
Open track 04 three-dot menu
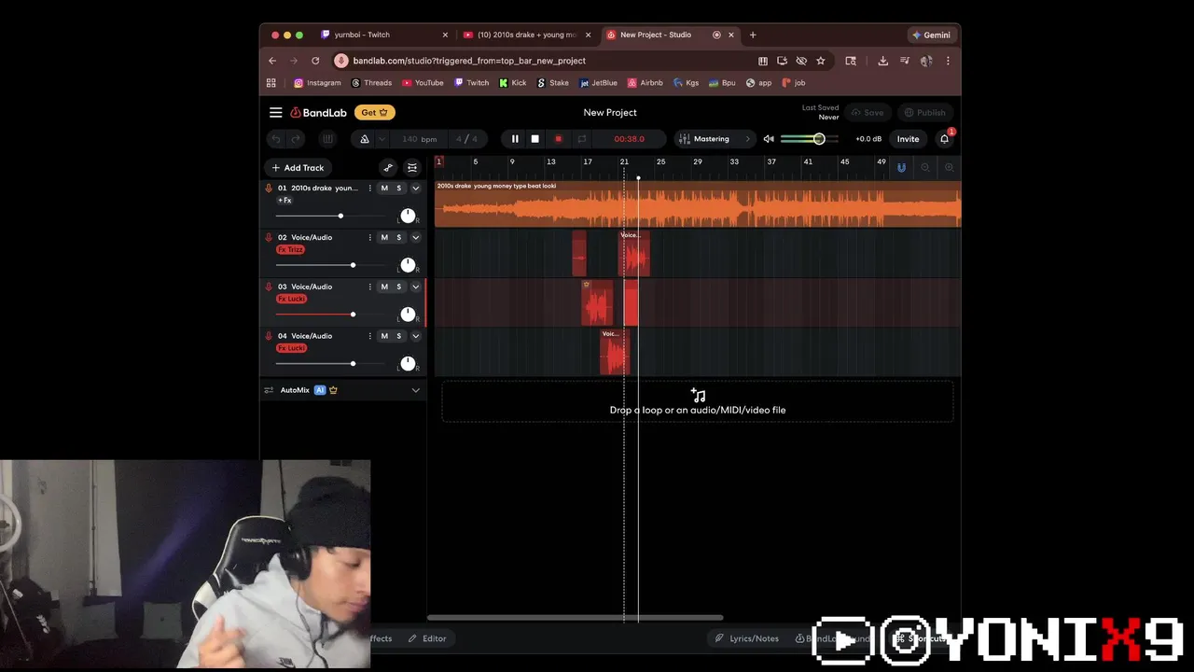pos(370,337)
